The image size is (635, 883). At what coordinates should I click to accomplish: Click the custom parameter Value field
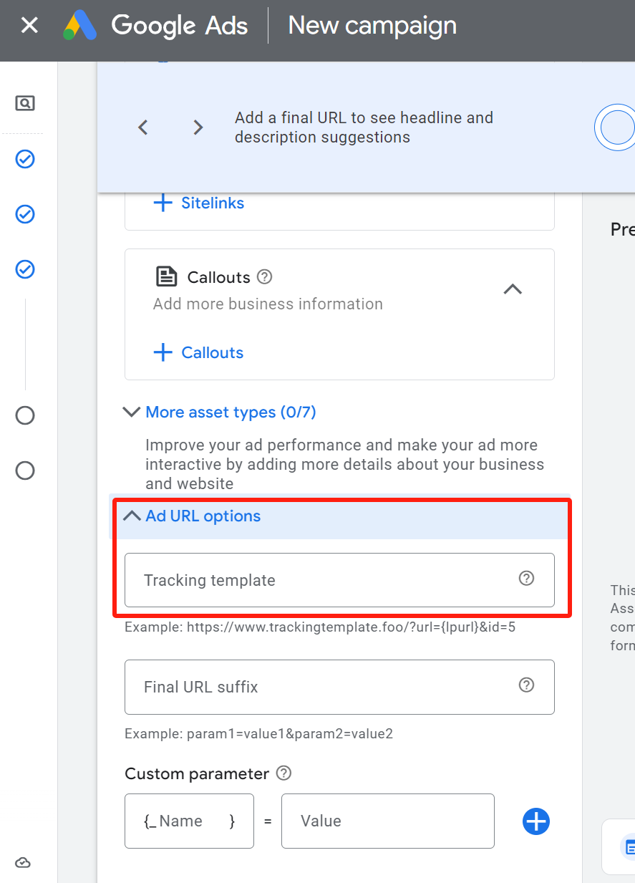pyautogui.click(x=387, y=821)
